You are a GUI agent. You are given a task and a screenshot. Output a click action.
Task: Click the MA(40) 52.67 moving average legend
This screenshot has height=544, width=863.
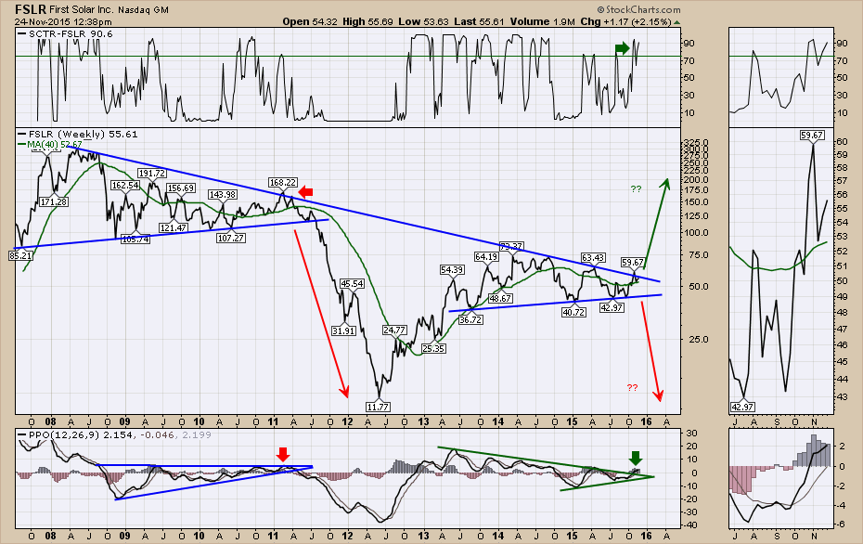coord(50,144)
